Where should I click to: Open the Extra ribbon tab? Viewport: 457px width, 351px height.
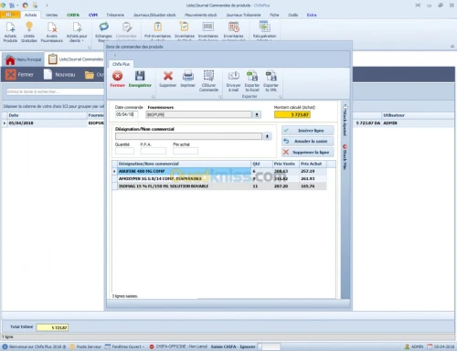(x=312, y=15)
